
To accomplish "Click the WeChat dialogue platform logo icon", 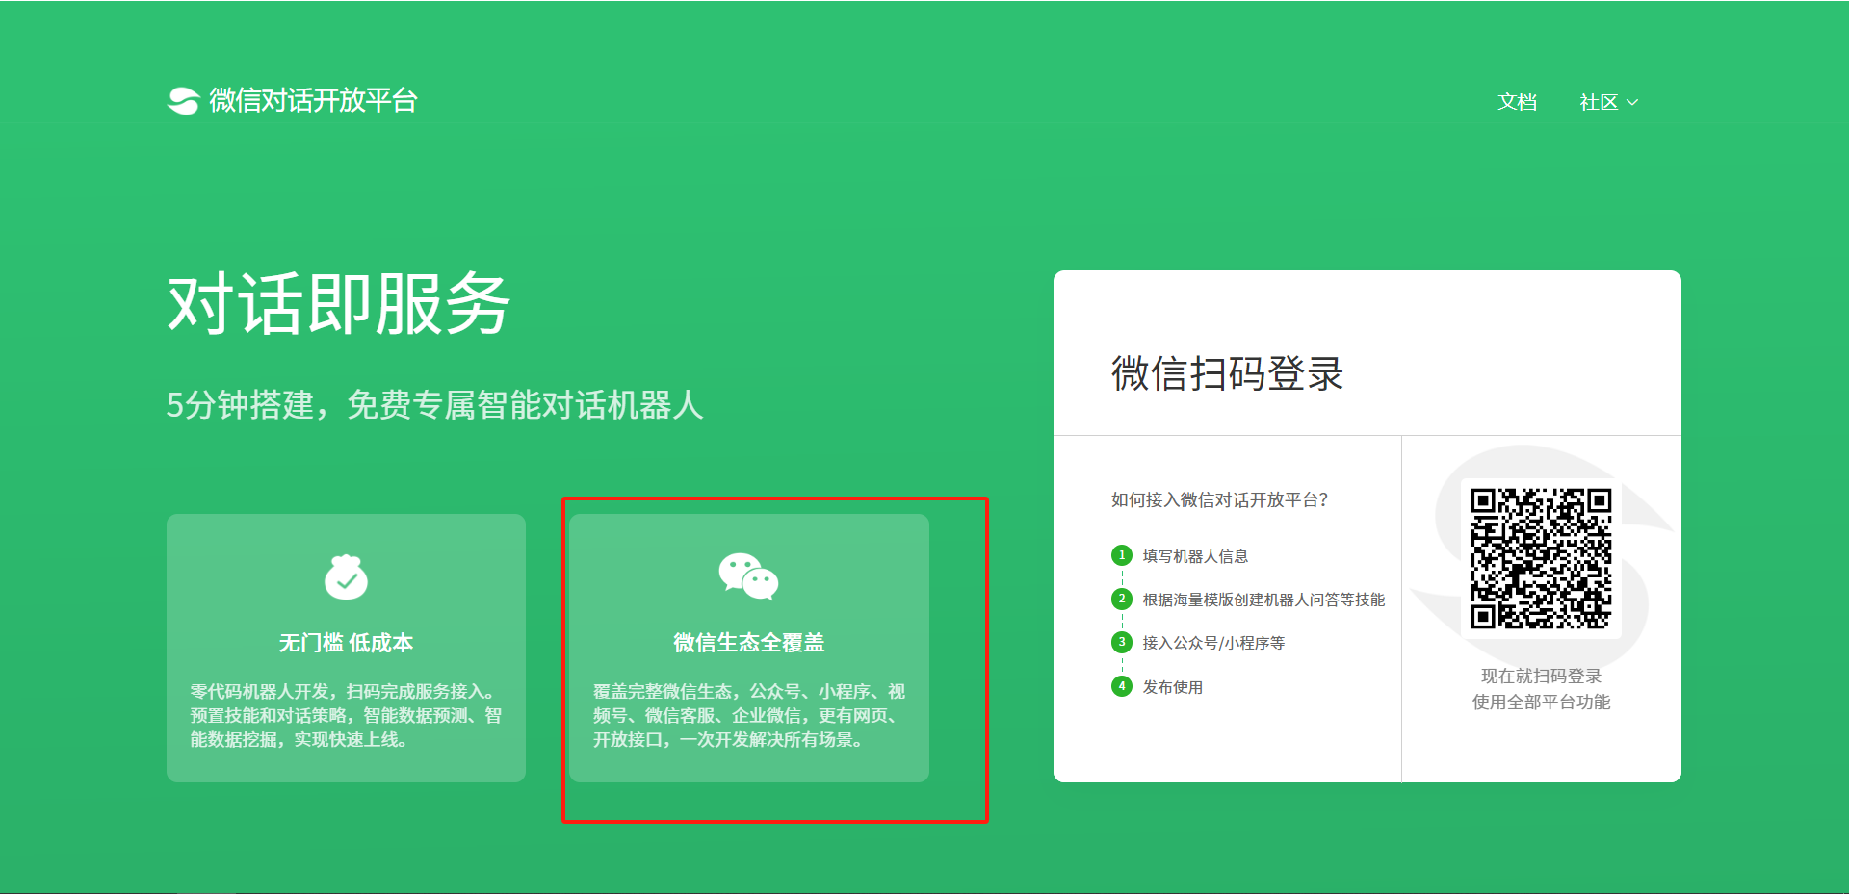I will click(x=183, y=101).
